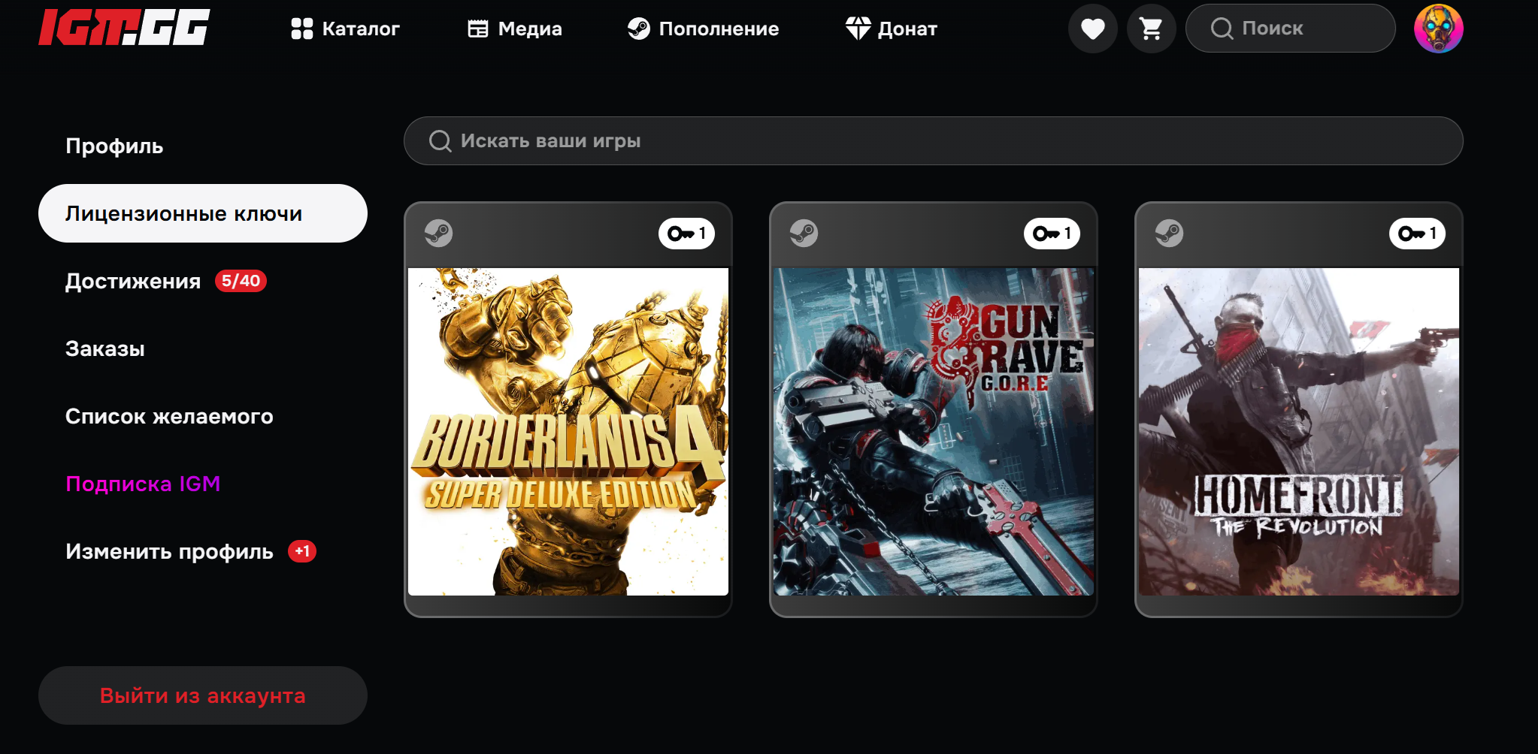The image size is (1538, 754).
Task: Open the Медиа section
Action: 514,29
